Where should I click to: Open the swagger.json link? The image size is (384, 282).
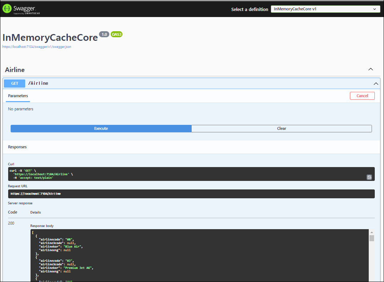coord(37,46)
